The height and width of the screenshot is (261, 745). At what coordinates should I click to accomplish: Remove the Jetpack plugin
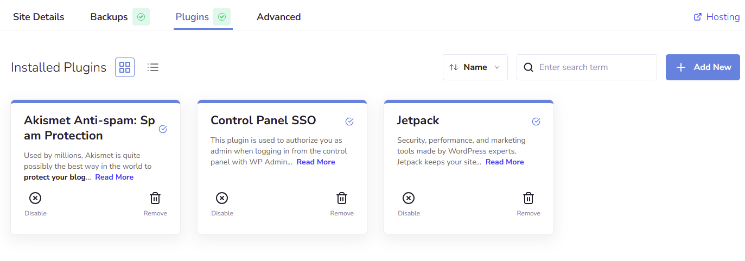tap(528, 199)
